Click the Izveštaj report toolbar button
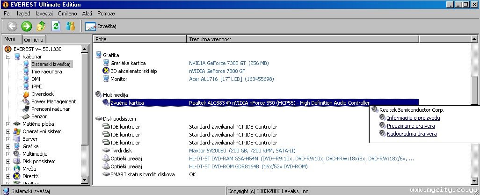 point(101,27)
